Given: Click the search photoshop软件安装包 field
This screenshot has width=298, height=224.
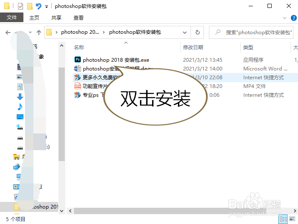Looking at the screenshot, I should pos(251,33).
